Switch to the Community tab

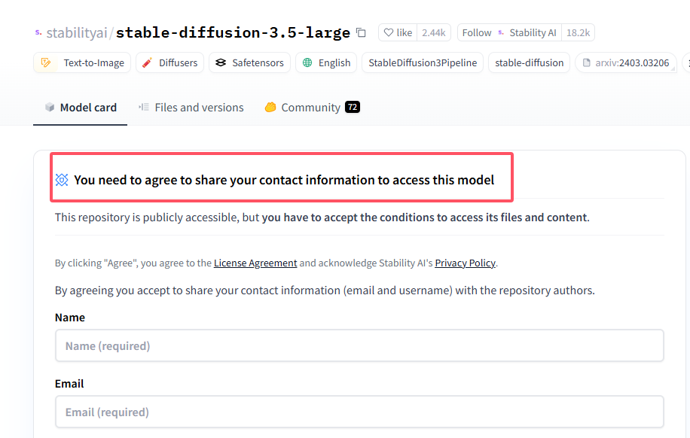(312, 108)
